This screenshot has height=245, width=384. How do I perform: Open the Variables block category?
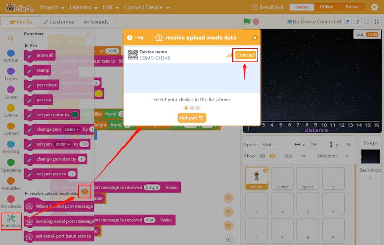(11, 184)
